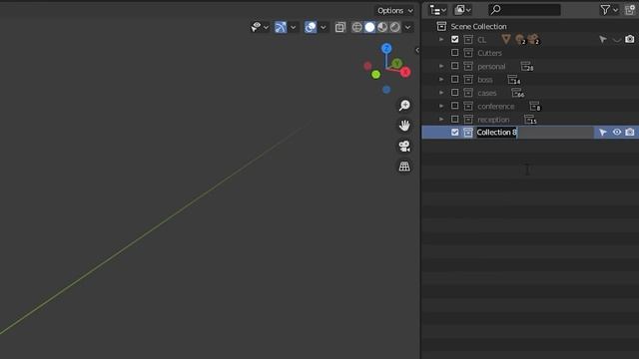639x359 pixels.
Task: Click the outliner search field
Action: coord(524,10)
